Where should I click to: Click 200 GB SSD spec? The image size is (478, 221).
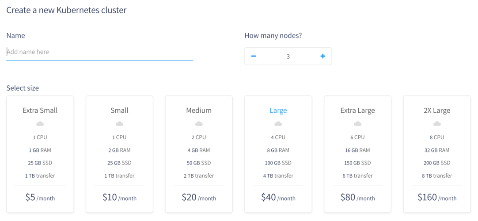click(437, 163)
